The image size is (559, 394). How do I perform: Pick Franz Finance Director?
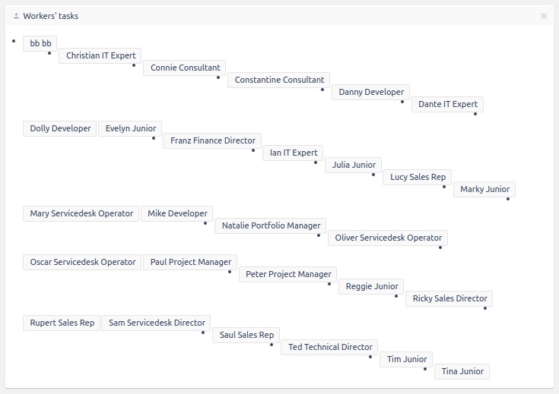tap(212, 140)
